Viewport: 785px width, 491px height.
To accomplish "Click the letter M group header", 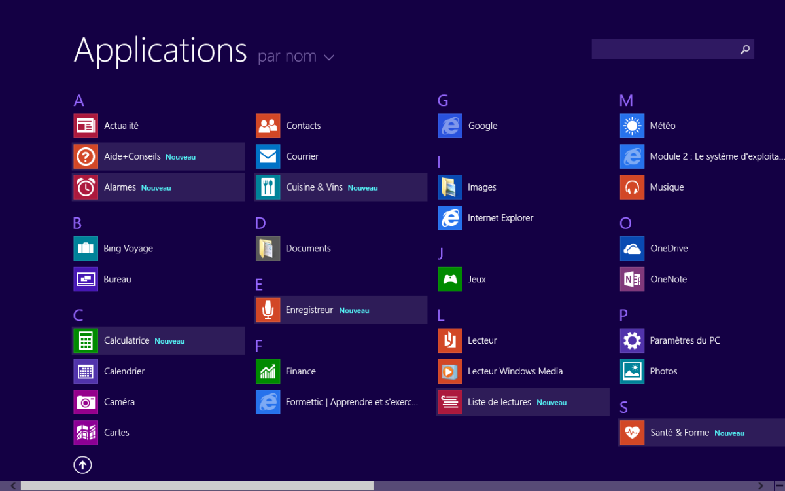I will (626, 101).
